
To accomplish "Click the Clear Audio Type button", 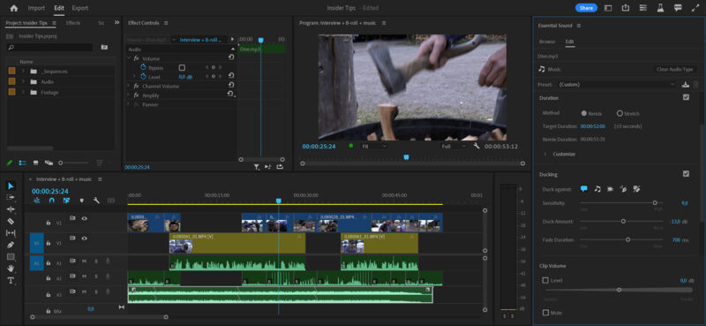I will click(x=674, y=70).
